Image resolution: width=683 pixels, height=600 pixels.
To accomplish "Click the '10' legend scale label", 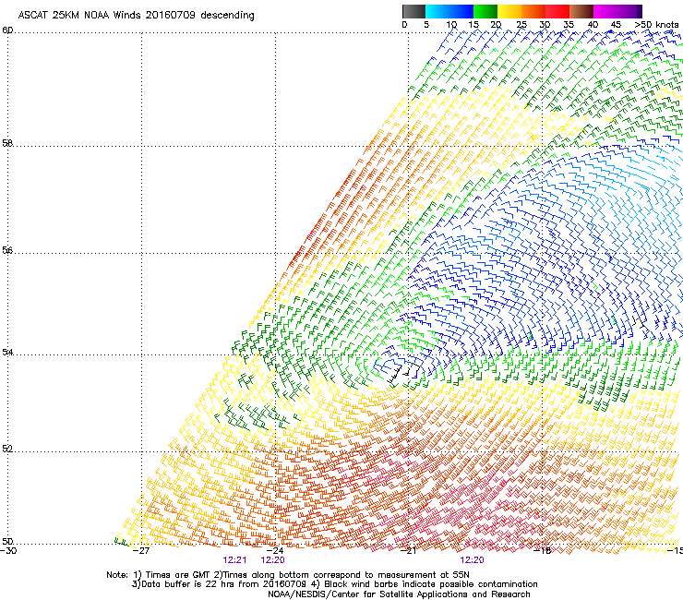I will (x=451, y=25).
